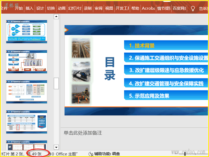
Task: Click the slide panel scroll up arrow
Action: (x=56, y=16)
